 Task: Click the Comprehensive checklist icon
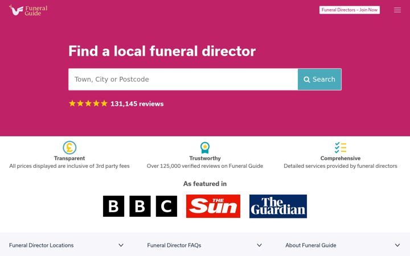click(341, 147)
